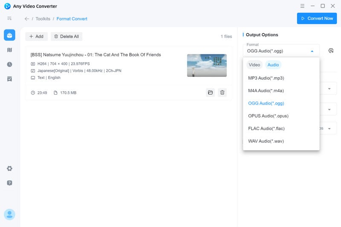341x227 pixels.
Task: Go back with the breadcrumb arrow
Action: [x=27, y=19]
